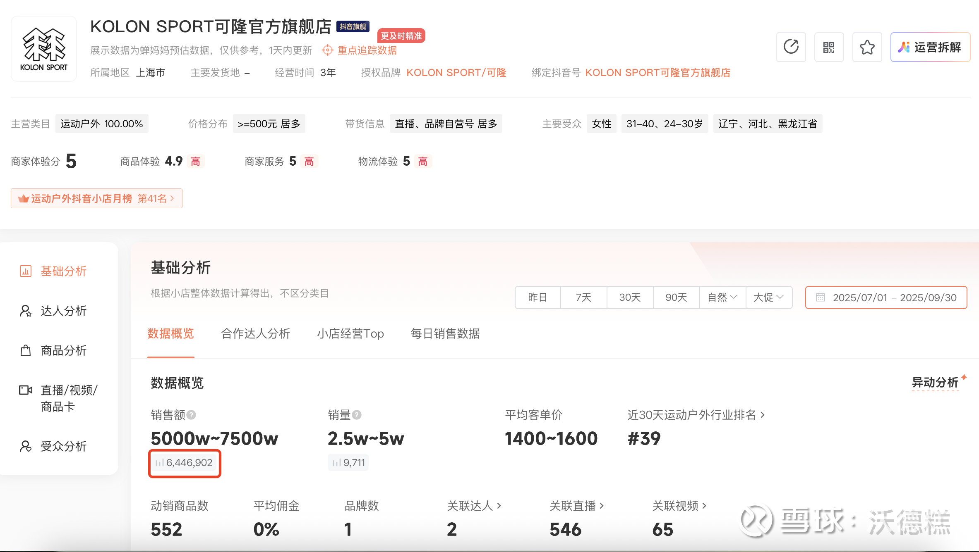This screenshot has width=979, height=552.
Task: Select 30天 time range
Action: tap(630, 297)
